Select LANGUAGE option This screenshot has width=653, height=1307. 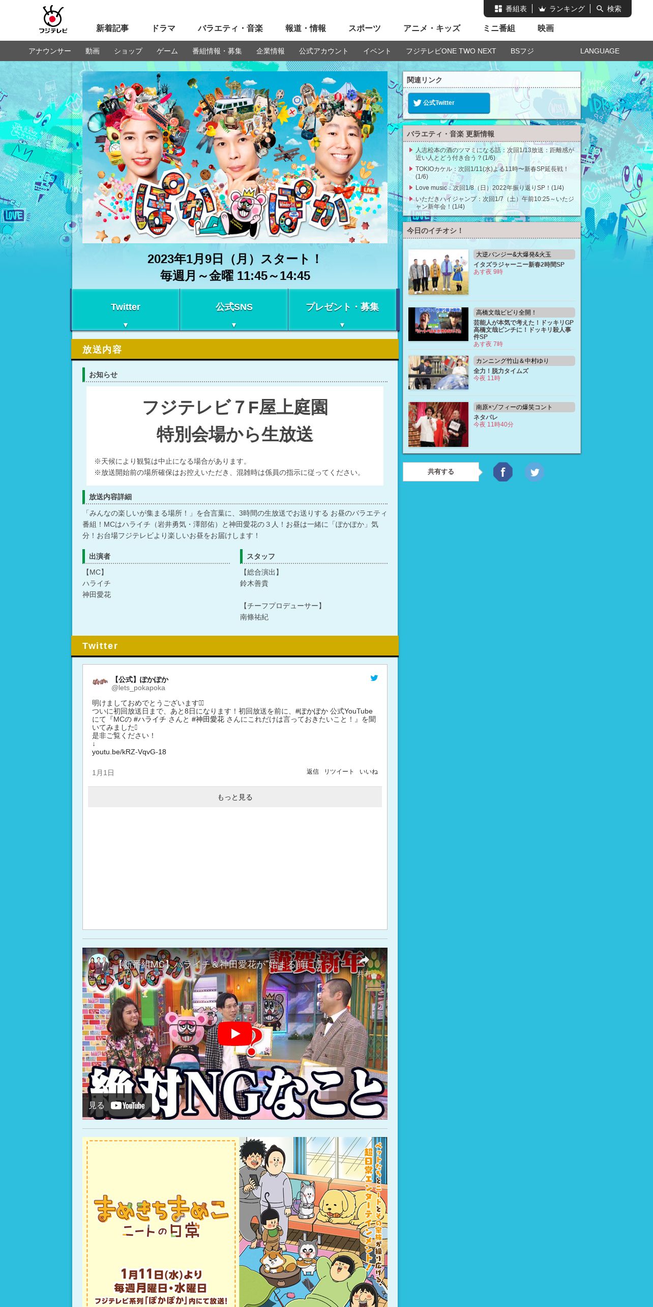tap(600, 51)
